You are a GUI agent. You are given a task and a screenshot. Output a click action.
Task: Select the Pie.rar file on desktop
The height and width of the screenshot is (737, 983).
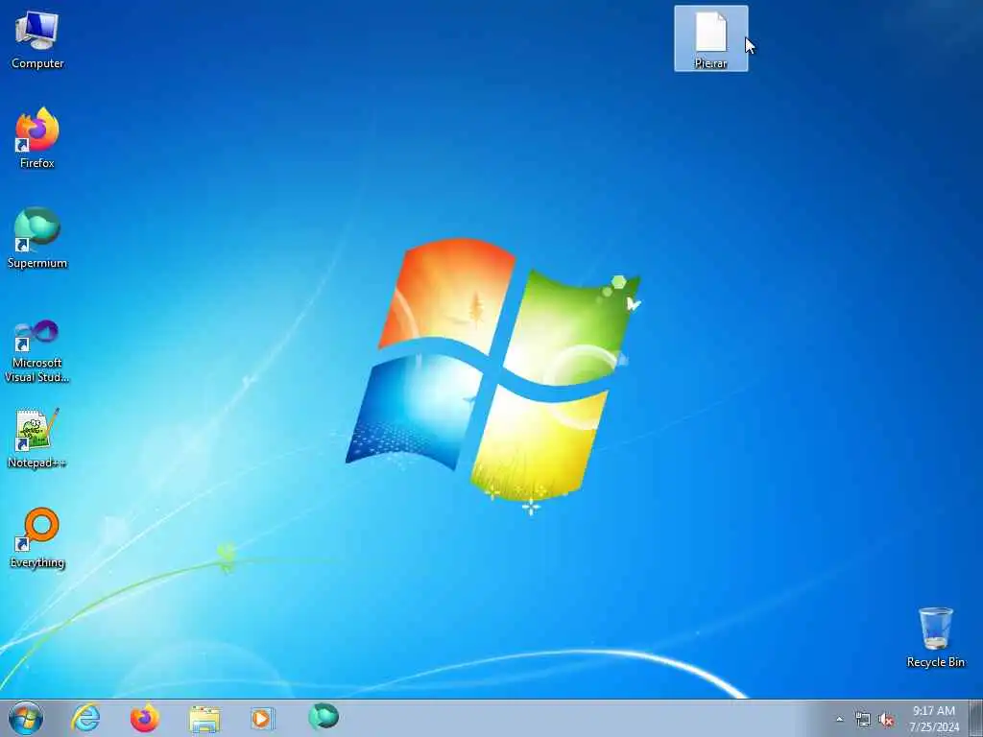[x=711, y=38]
